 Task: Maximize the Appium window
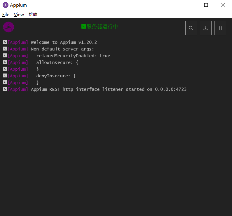pyautogui.click(x=206, y=5)
